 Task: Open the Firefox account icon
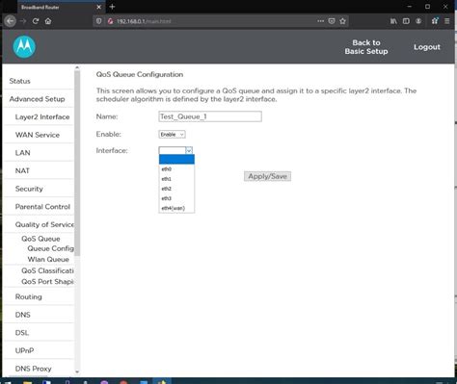tap(418, 21)
